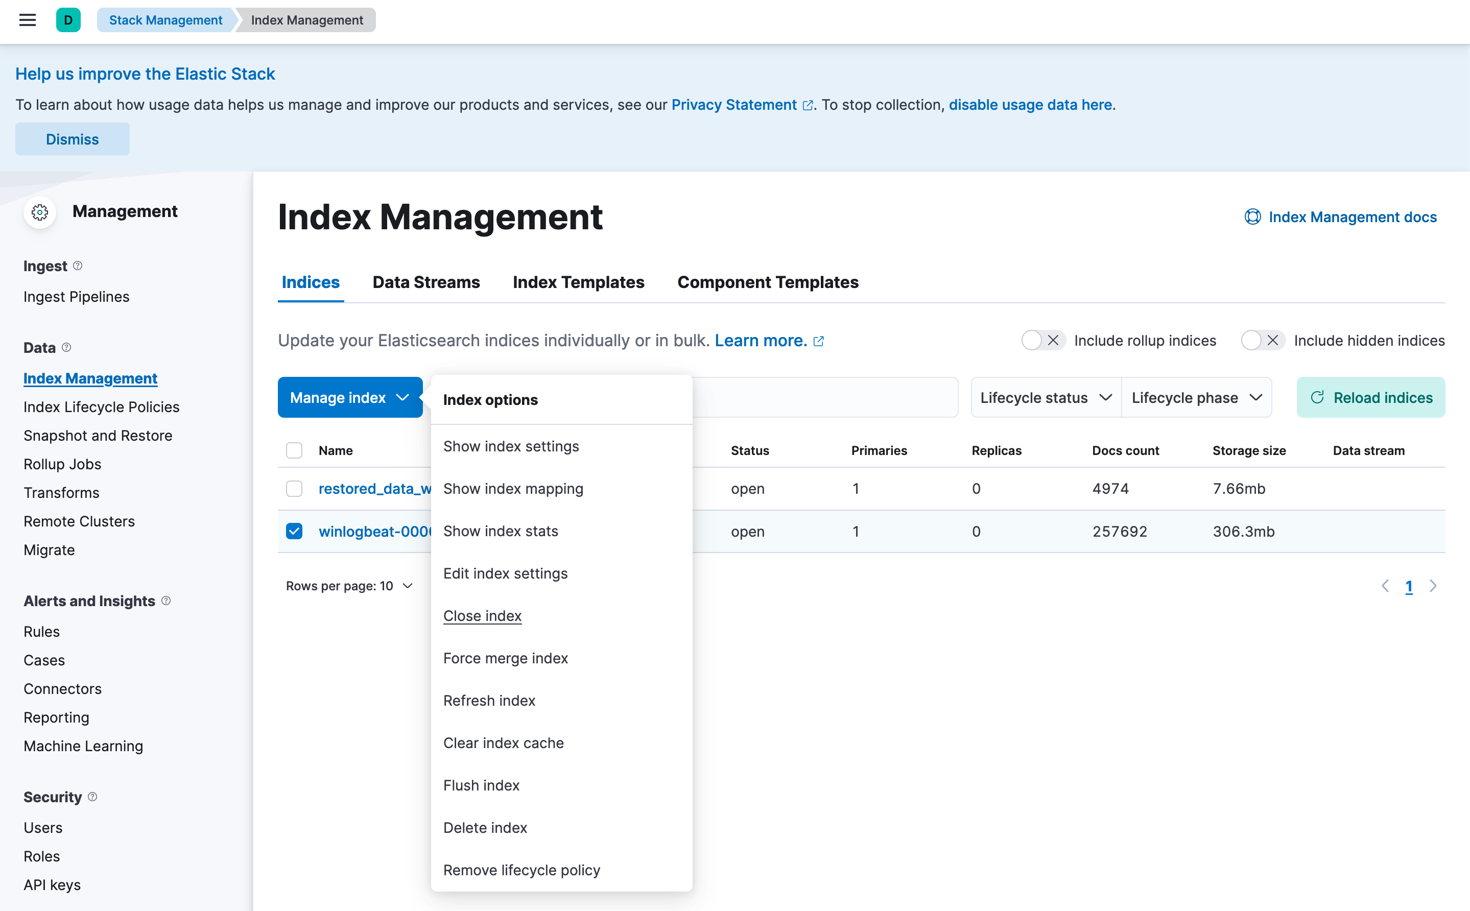Choose Close index option
Viewport: 1470px width, 911px height.
pos(561,616)
